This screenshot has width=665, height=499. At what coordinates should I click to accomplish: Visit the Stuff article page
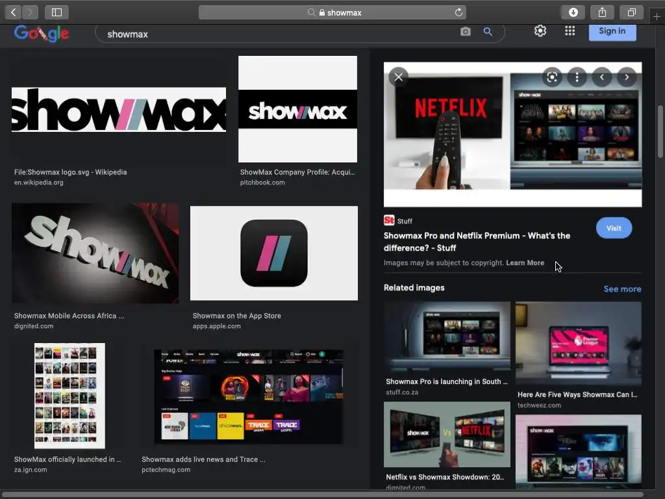click(x=614, y=228)
